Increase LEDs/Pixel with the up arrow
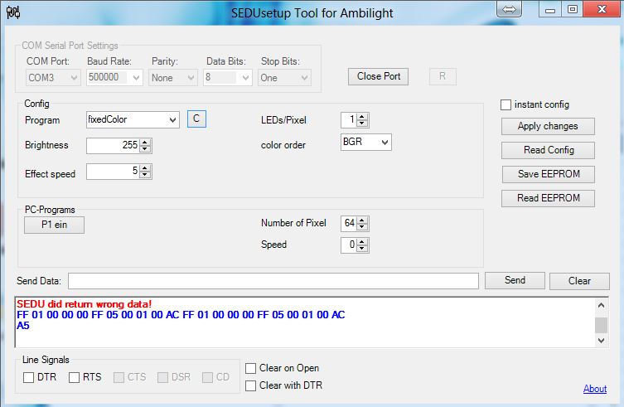The height and width of the screenshot is (407, 624). (362, 117)
